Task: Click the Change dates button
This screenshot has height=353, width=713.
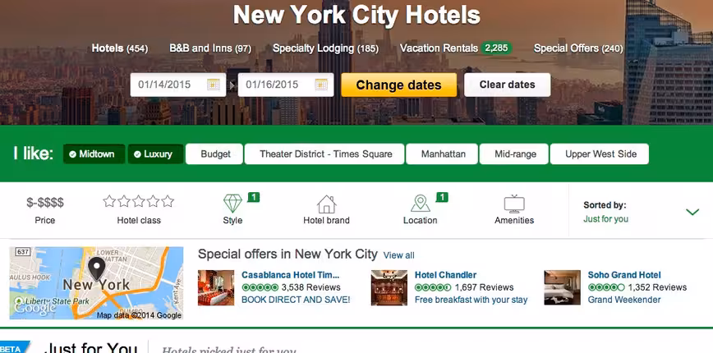Action: (x=398, y=85)
